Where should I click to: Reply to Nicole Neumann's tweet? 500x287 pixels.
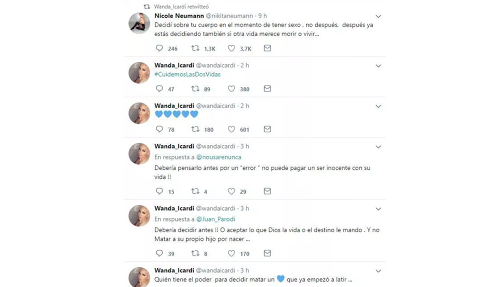(x=159, y=48)
